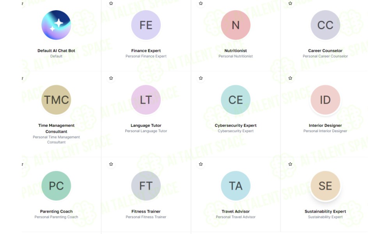The width and height of the screenshot is (390, 234).
Task: Click the Sustainability Expert name
Action: pos(325,211)
